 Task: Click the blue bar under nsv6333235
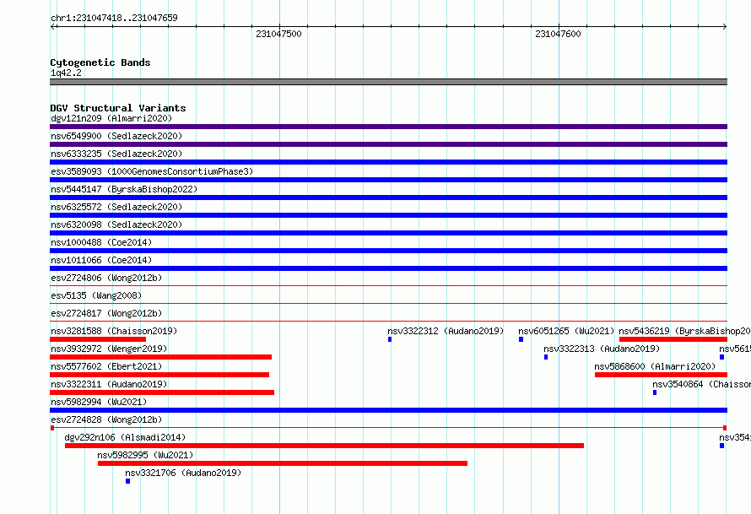pos(388,162)
